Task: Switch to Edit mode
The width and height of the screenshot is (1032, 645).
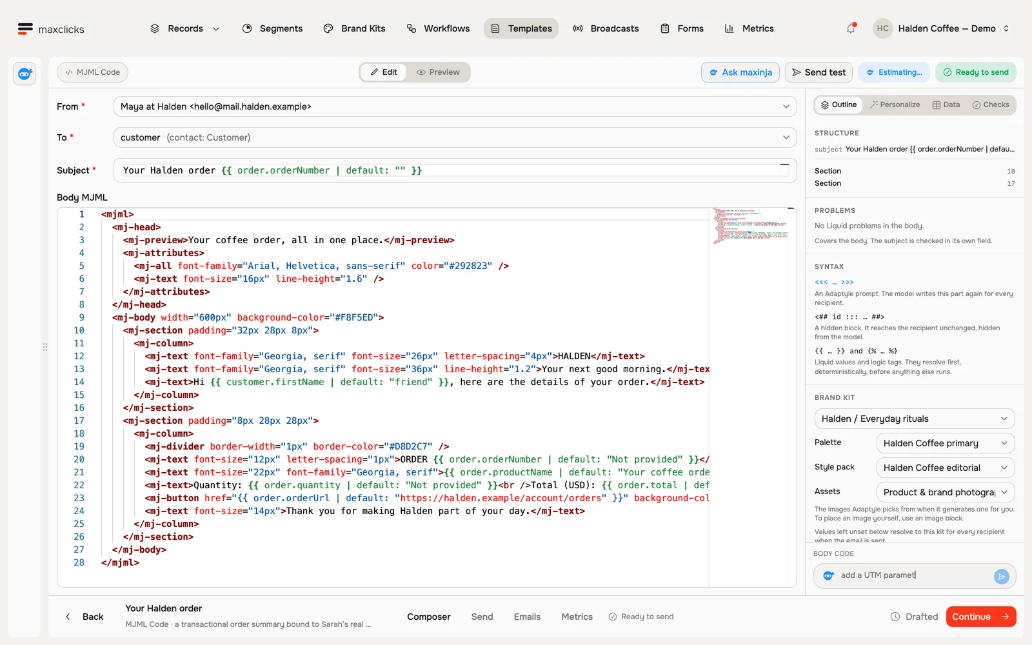Action: pos(384,72)
